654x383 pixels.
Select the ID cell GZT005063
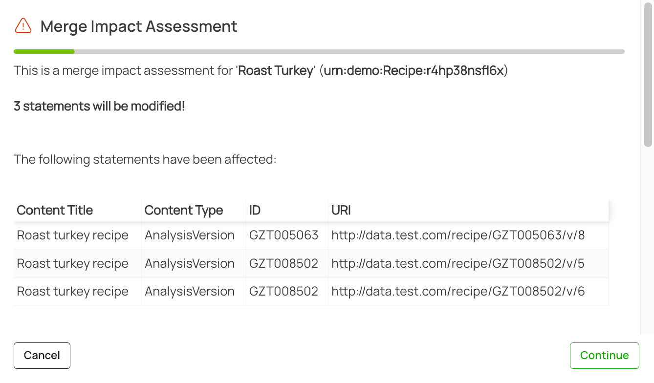(x=283, y=235)
